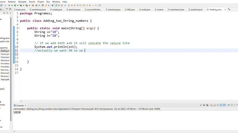
Task: Click the Last Edit Location icon
Action: click(80, 6)
